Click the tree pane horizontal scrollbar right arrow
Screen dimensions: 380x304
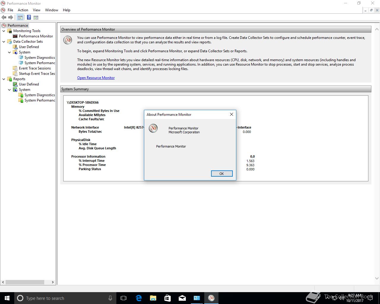tap(53, 282)
